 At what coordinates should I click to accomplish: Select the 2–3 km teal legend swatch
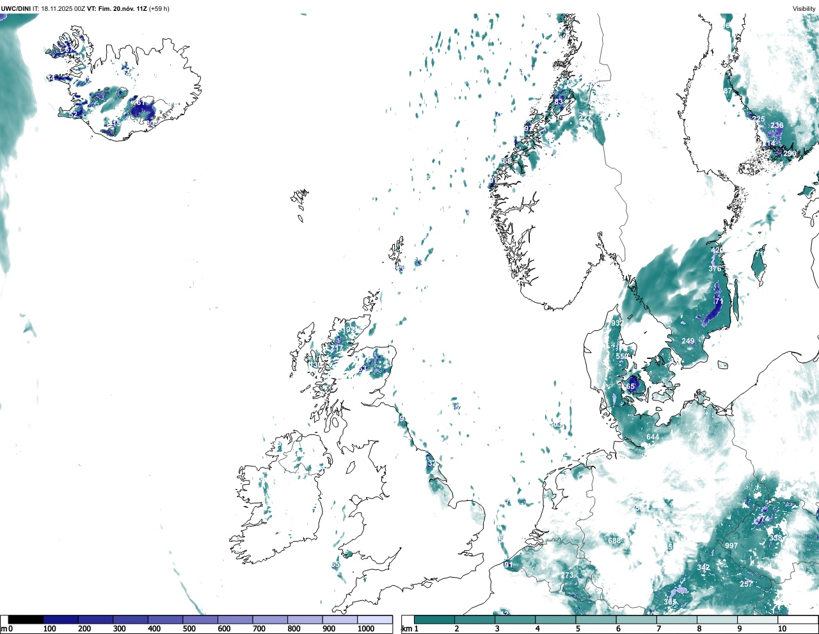tap(475, 619)
